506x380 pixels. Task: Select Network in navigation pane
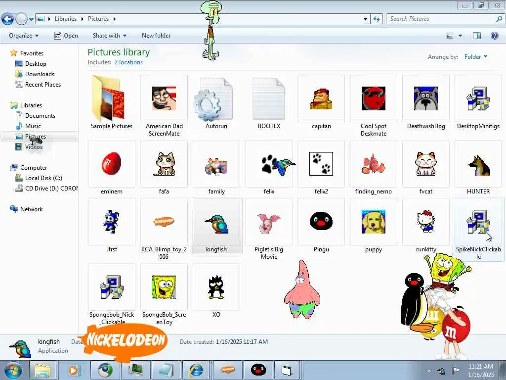coord(31,209)
